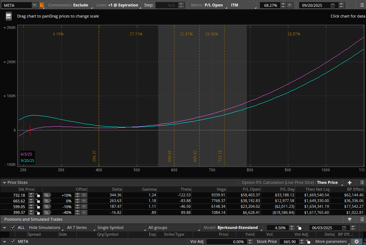Open the All 7 Series selector

point(80,227)
